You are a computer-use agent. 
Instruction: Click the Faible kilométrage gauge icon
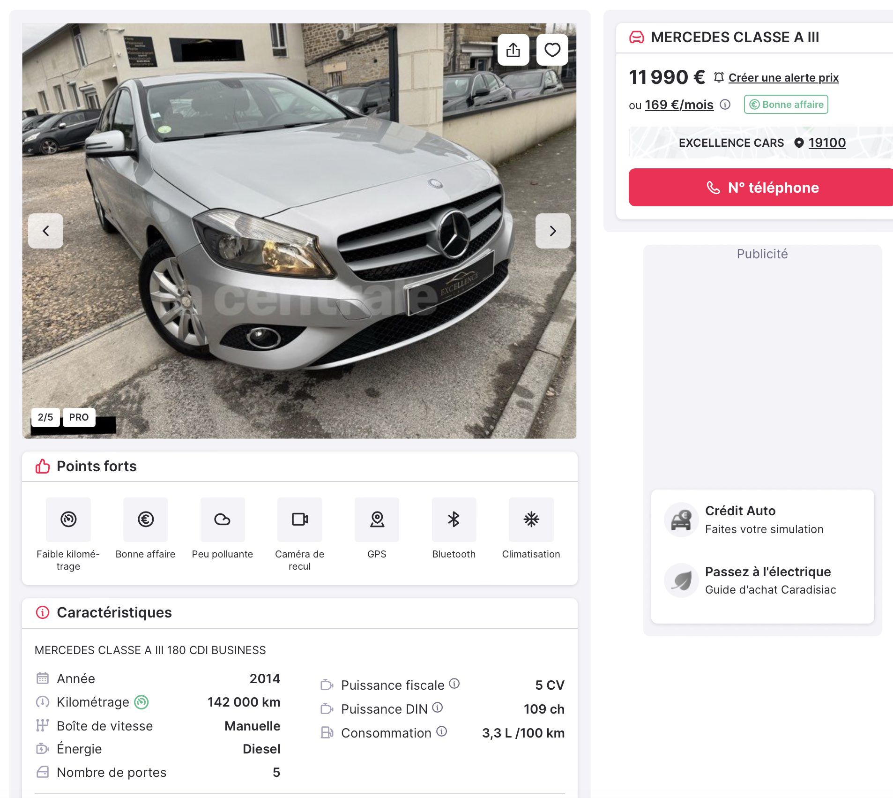click(68, 519)
